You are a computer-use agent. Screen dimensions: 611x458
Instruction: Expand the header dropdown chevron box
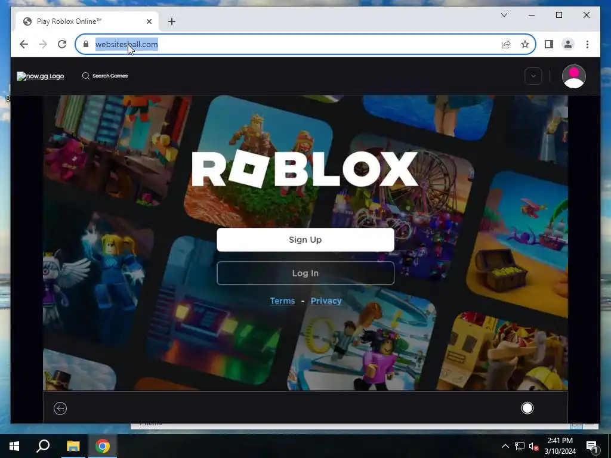coord(533,76)
